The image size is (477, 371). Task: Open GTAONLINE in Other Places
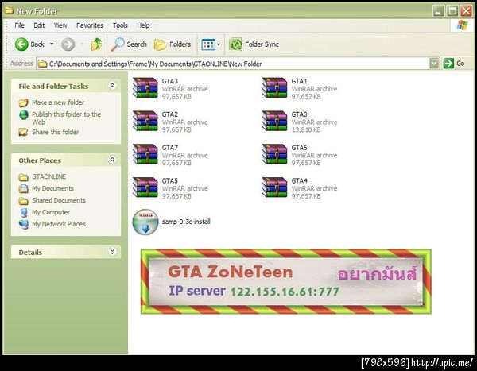[49, 176]
